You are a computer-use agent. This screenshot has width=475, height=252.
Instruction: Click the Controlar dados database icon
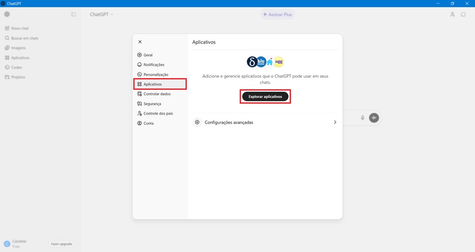[x=140, y=94]
